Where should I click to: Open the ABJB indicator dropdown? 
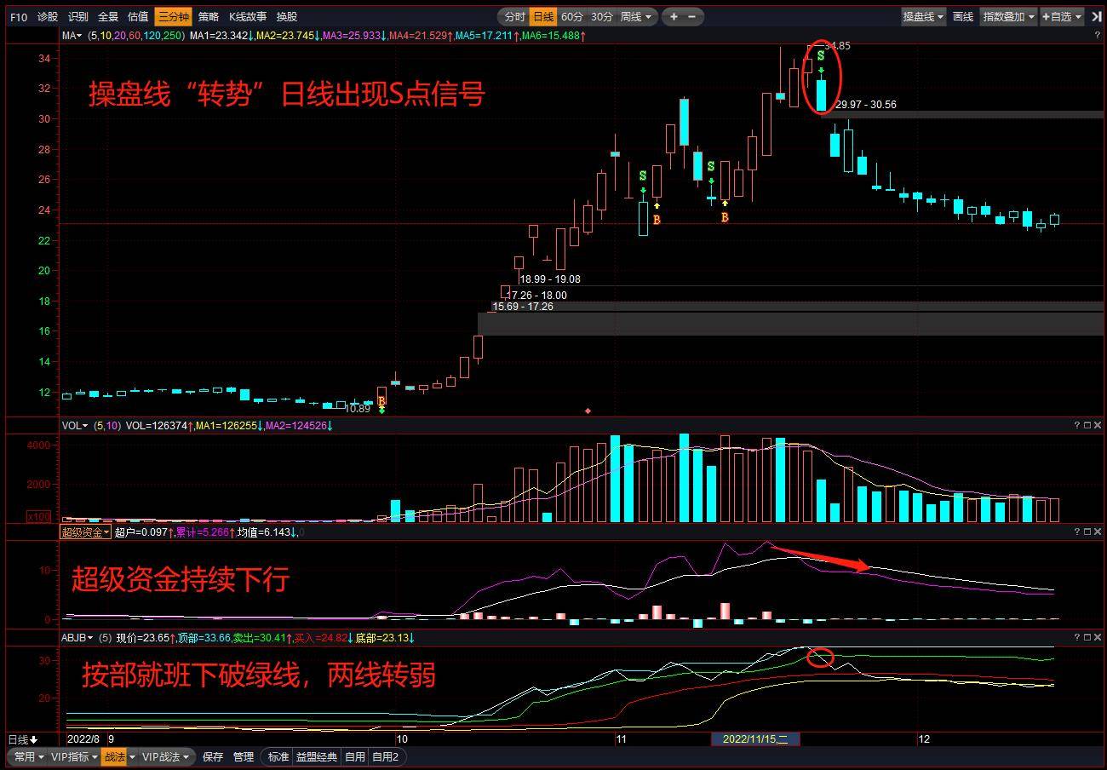77,637
